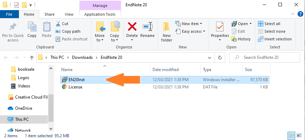This screenshot has width=305, height=140.
Task: Open Help via question mark icon
Action: (x=300, y=14)
